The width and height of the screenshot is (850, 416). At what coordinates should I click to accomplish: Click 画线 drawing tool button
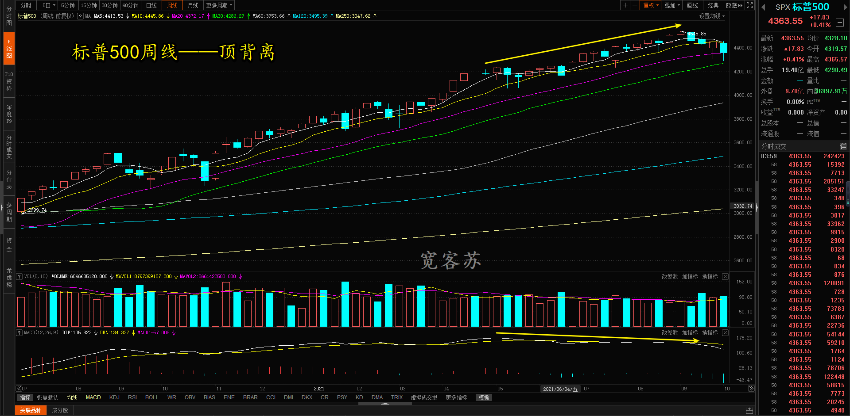pyautogui.click(x=692, y=5)
